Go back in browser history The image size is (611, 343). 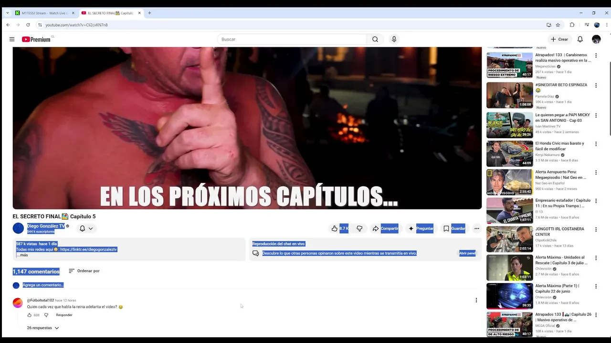click(x=8, y=25)
